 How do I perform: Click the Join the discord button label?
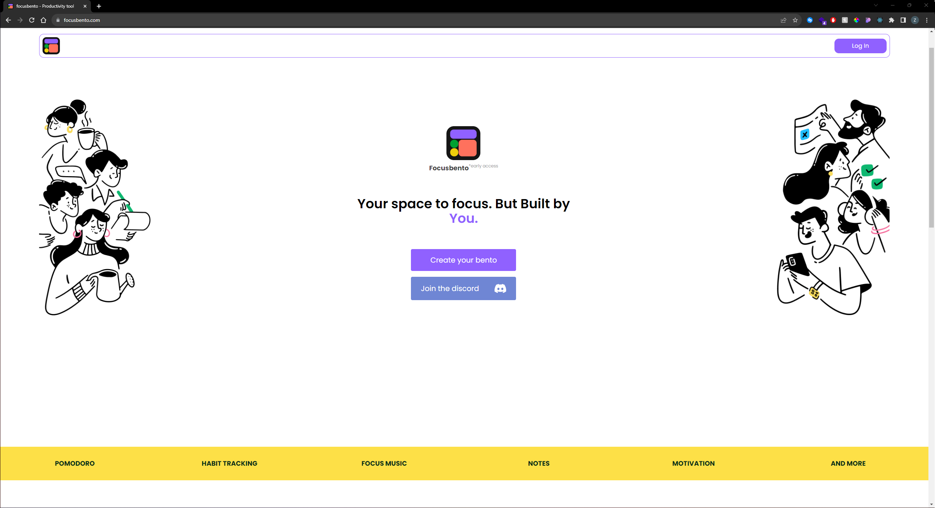pyautogui.click(x=450, y=288)
